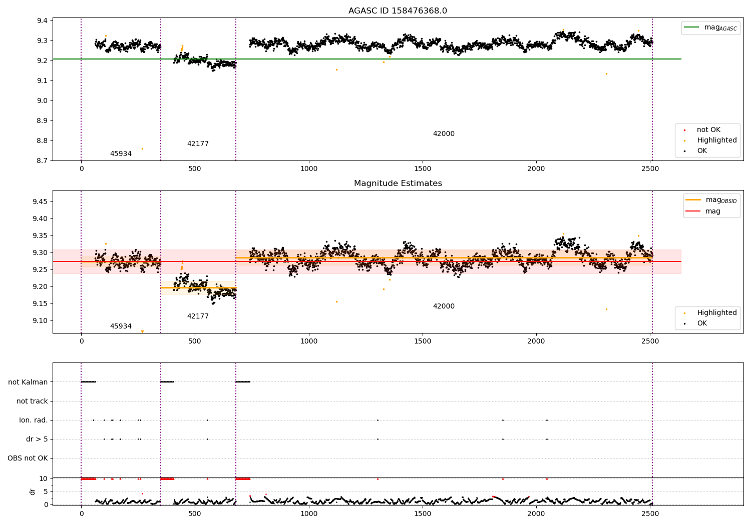Click 'OK' in the AGASC plot legend
This screenshot has height=525, width=751.
click(702, 151)
